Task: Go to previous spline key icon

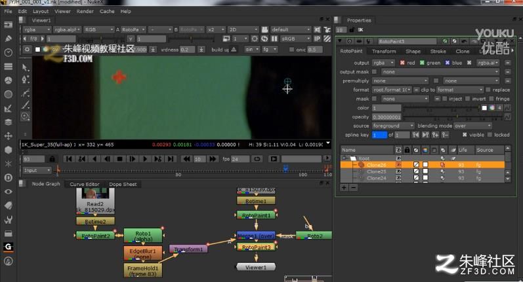Action: click(x=415, y=135)
